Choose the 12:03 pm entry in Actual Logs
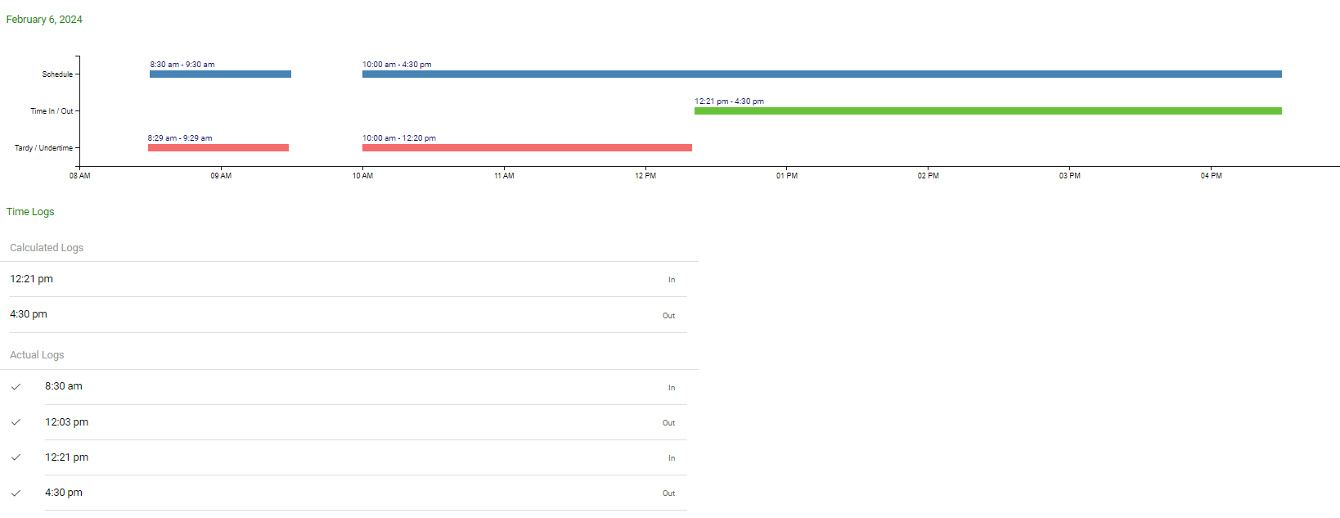Image resolution: width=1340 pixels, height=518 pixels. (66, 422)
